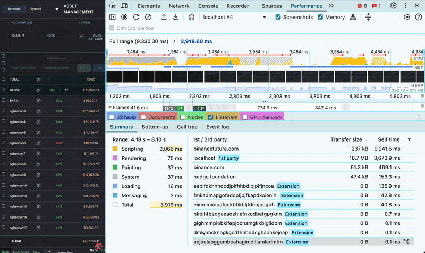The height and width of the screenshot is (253, 425).
Task: Click the swap icon beside Avail. Balance
Action: coord(81,36)
